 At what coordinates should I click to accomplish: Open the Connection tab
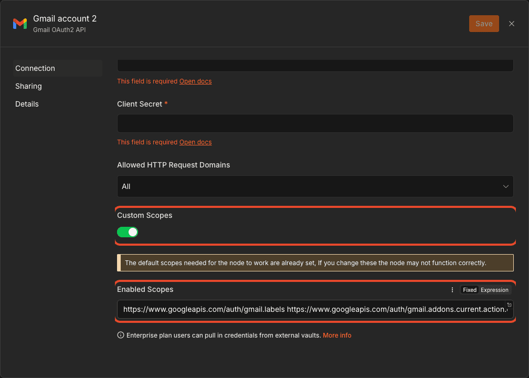(x=57, y=68)
